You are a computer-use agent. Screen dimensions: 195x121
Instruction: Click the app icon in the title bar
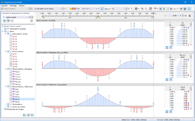2,2
